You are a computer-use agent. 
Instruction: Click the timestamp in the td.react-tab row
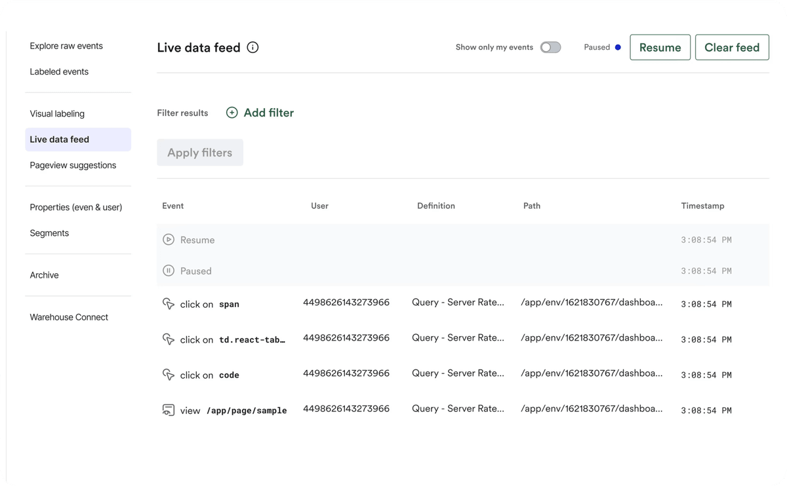pos(706,339)
